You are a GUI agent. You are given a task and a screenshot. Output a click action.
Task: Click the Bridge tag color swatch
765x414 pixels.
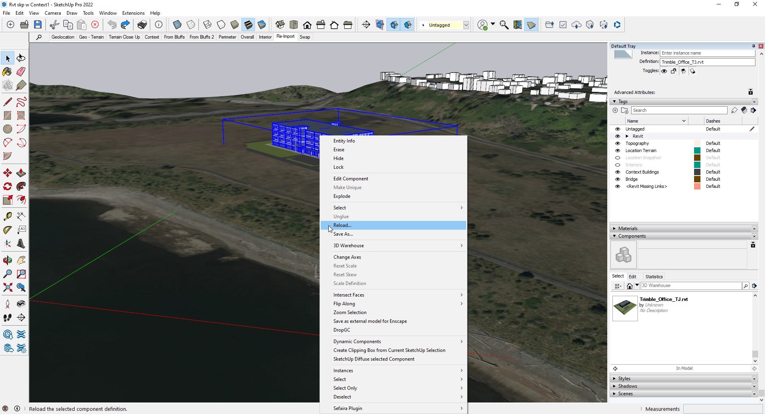click(x=697, y=179)
